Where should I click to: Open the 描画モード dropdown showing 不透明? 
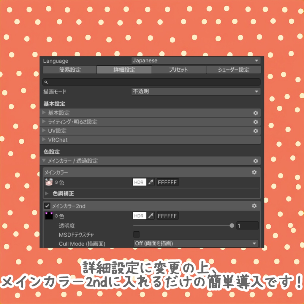pos(196,91)
